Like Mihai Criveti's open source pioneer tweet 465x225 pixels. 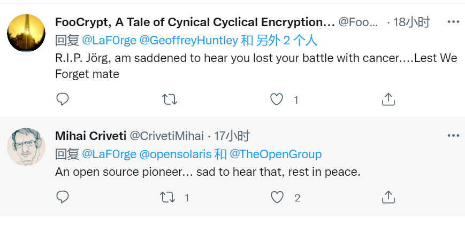click(x=277, y=197)
